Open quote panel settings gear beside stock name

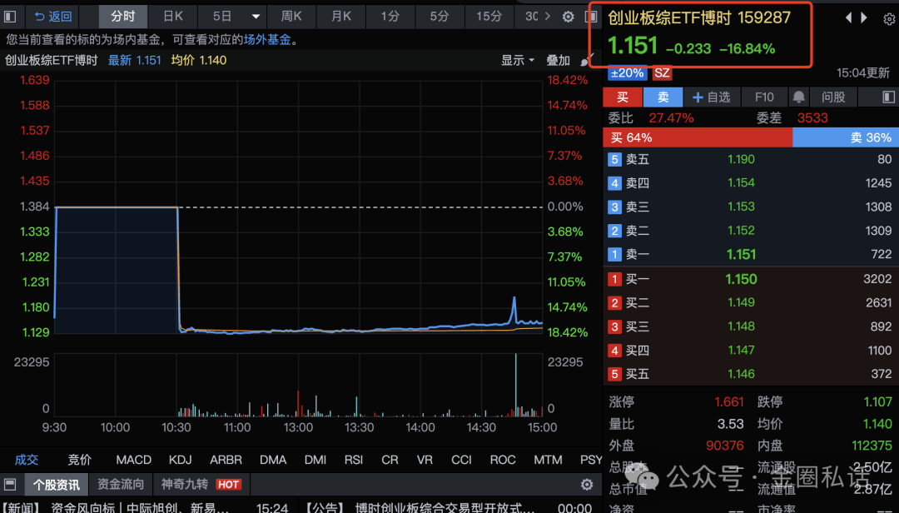[x=888, y=18]
